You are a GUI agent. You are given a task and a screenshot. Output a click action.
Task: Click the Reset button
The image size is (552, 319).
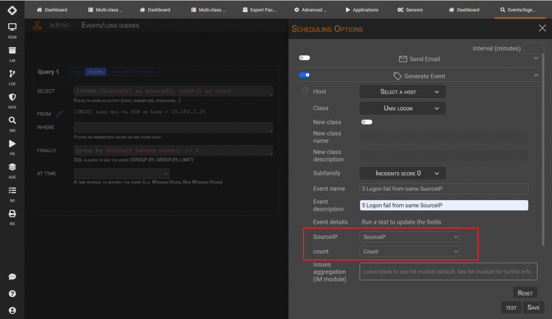(x=525, y=293)
